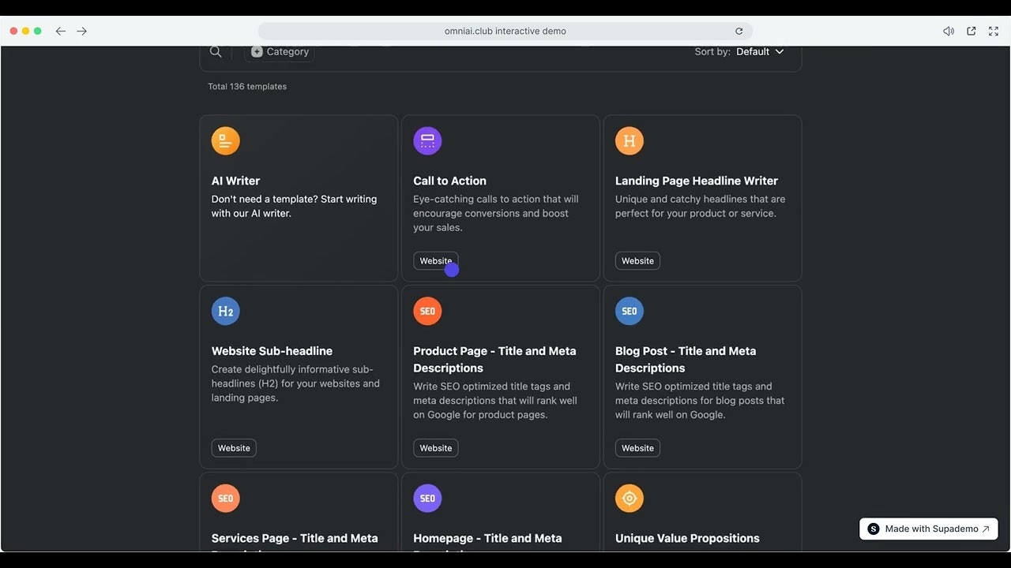Open Homepage - Title and Meta title
Viewport: 1011px width, 568px height.
click(x=487, y=539)
